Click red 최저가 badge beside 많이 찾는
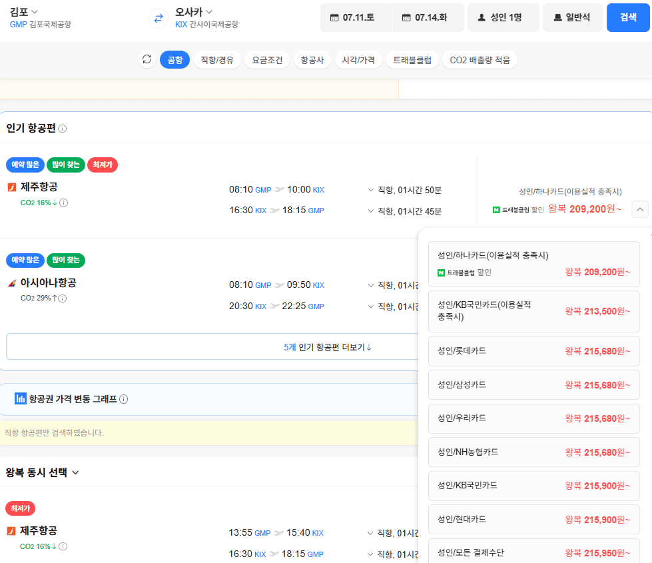Viewport: 652px width, 563px height. coord(103,165)
